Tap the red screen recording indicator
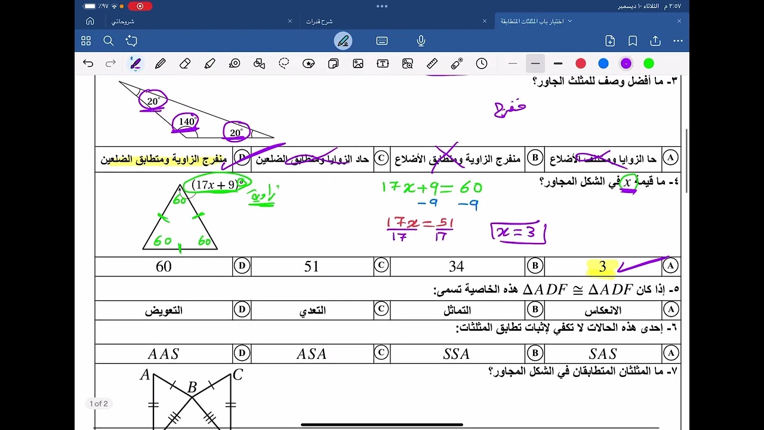764x430 pixels. [140, 6]
